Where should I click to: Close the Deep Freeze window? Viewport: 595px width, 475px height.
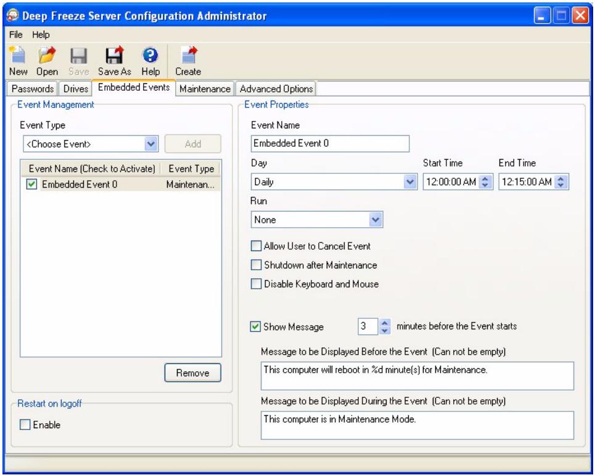[580, 16]
